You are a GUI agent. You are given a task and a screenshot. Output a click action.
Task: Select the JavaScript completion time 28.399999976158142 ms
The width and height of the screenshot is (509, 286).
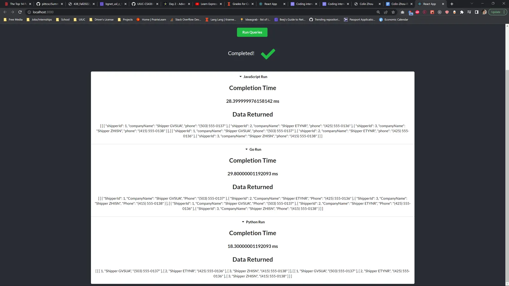[253, 101]
